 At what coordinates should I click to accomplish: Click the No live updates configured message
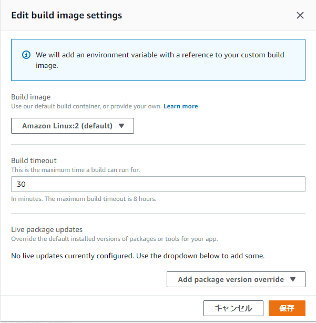point(138,256)
